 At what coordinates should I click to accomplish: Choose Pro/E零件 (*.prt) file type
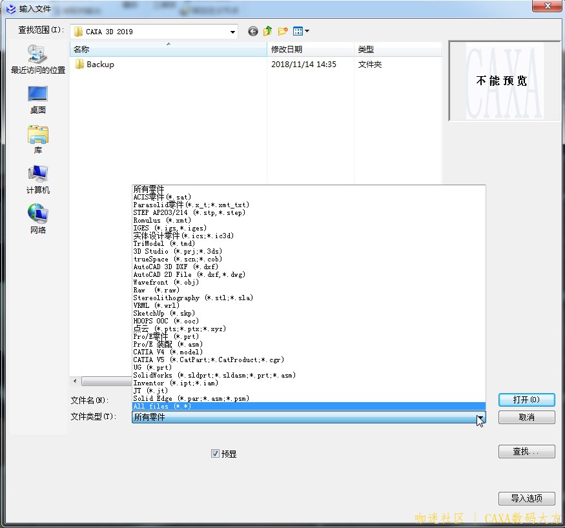[309, 336]
